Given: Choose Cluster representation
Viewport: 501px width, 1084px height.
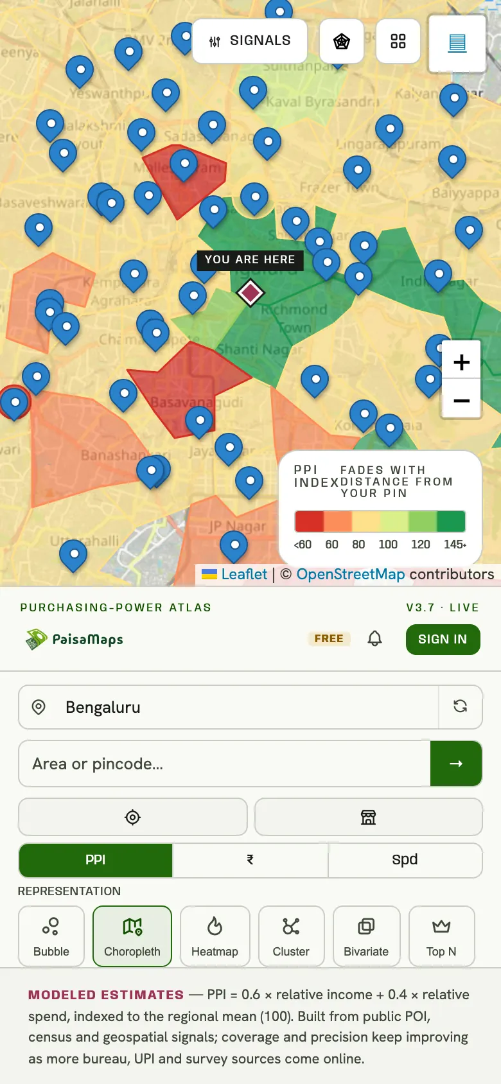Looking at the screenshot, I should [291, 936].
